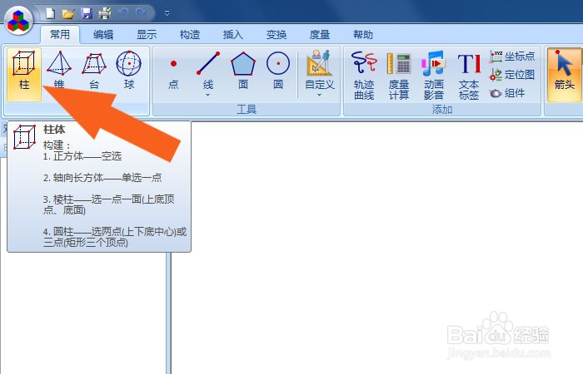Add a 坐标点 coordinate point
The height and width of the screenshot is (374, 583).
pos(512,57)
